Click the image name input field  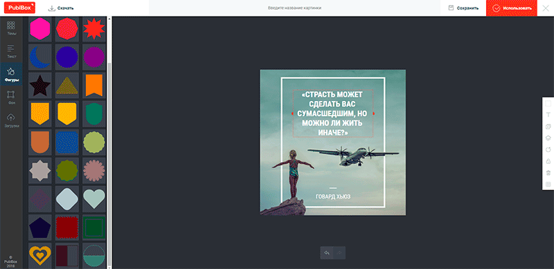click(294, 8)
